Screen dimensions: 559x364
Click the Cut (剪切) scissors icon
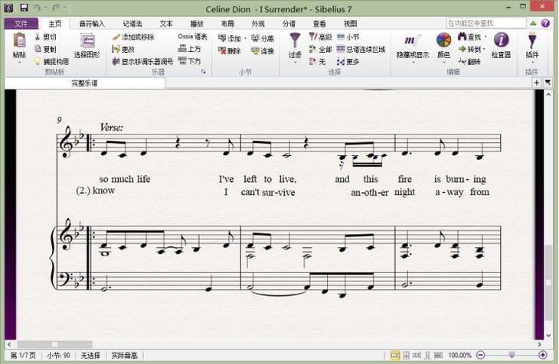coord(38,37)
